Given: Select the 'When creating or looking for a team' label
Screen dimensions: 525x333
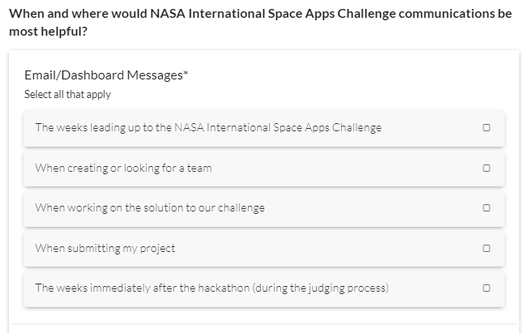Looking at the screenshot, I should [x=123, y=169].
